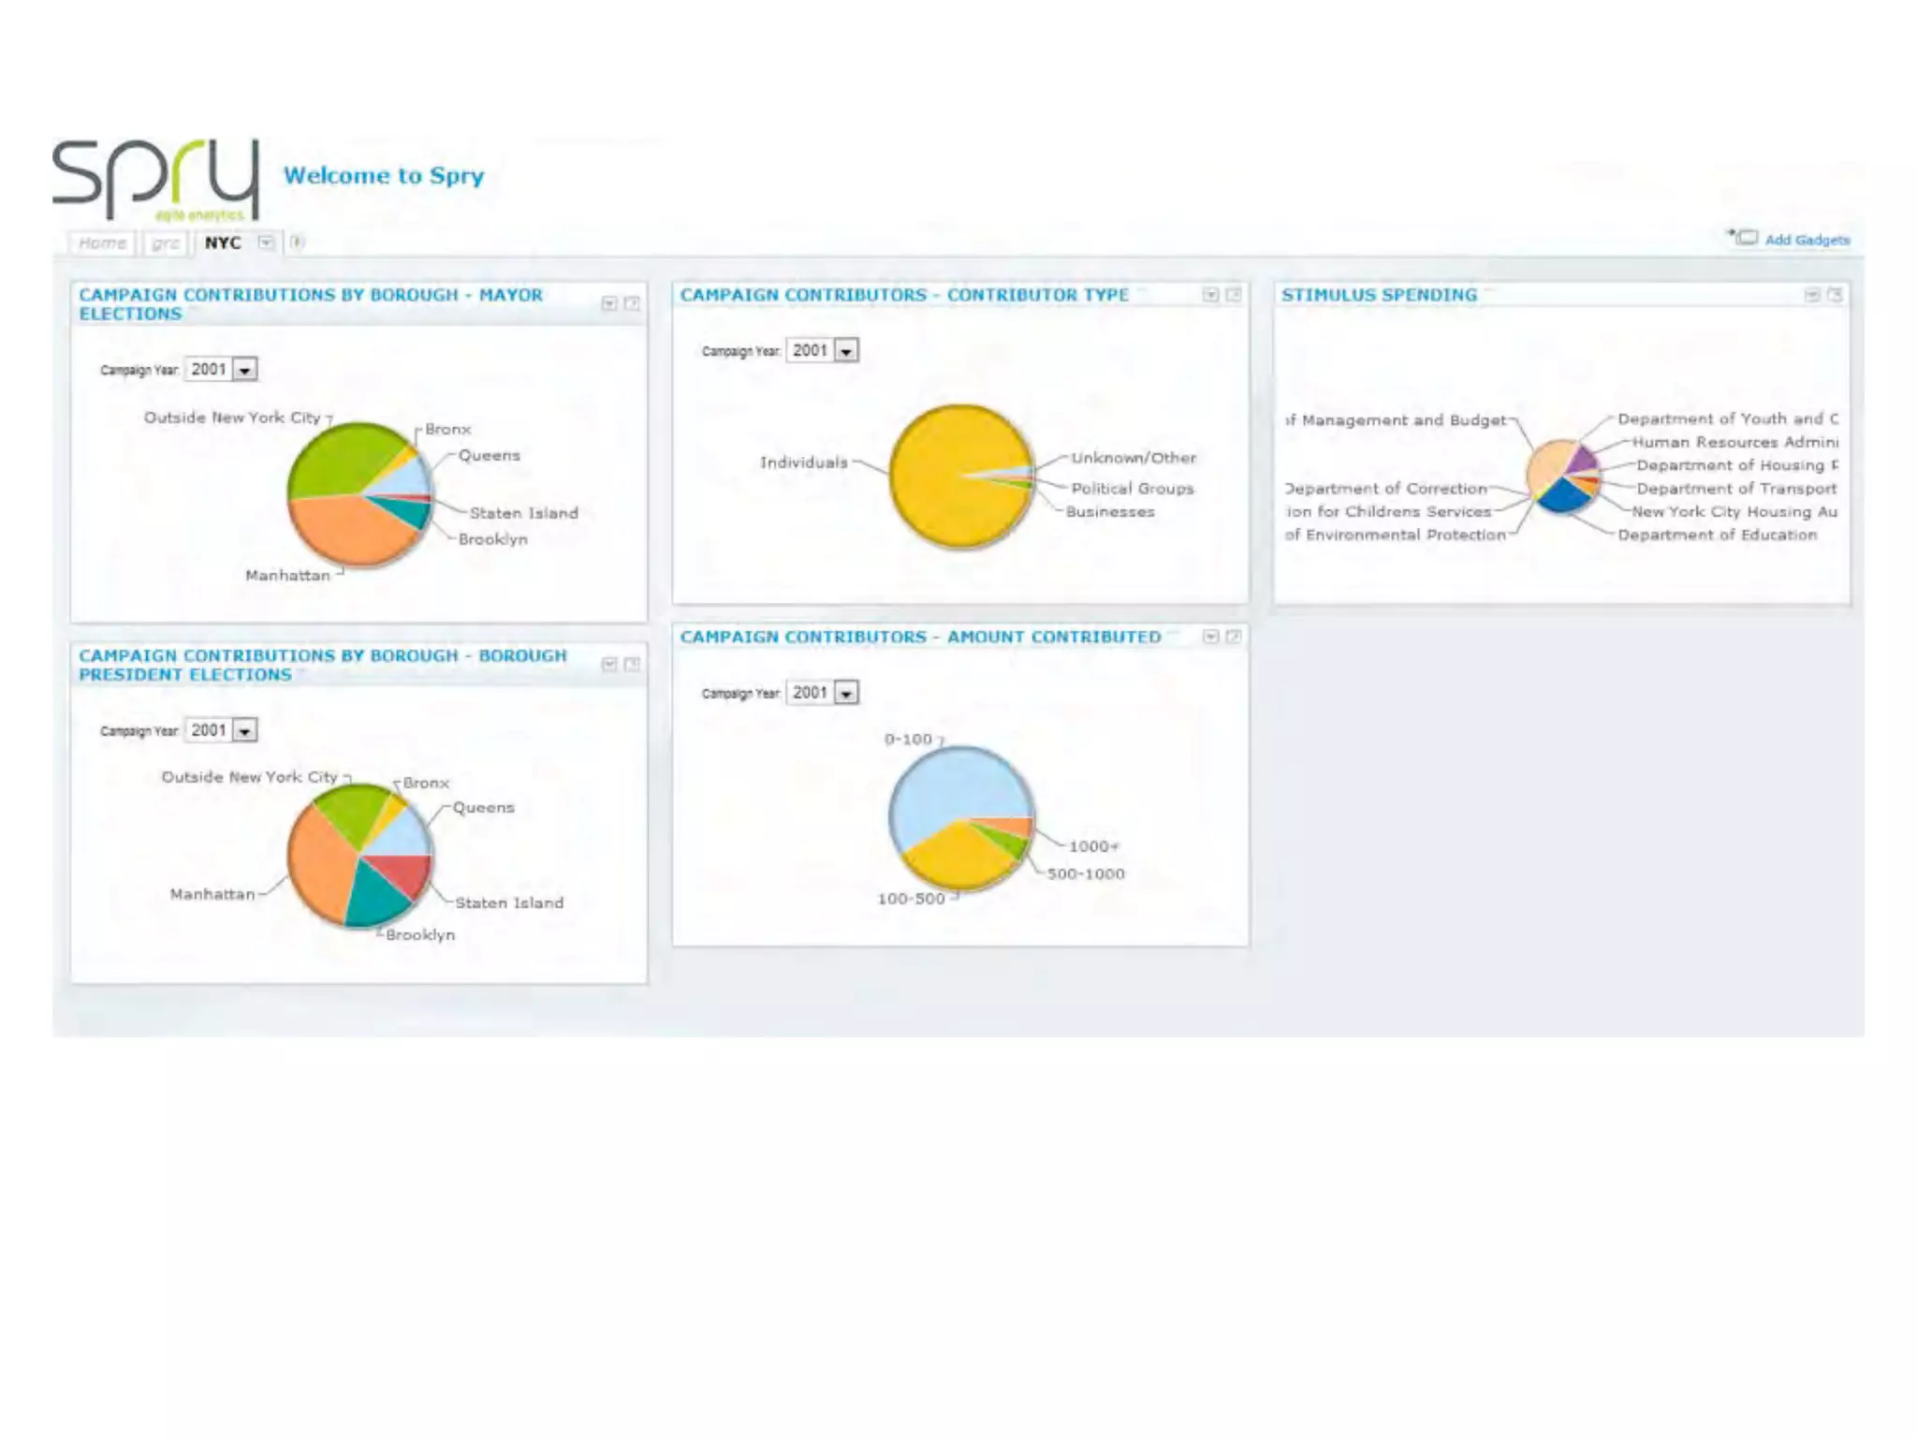Open Stimulus Spending gadget menu icon
The width and height of the screenshot is (1917, 1438).
[x=1812, y=295]
